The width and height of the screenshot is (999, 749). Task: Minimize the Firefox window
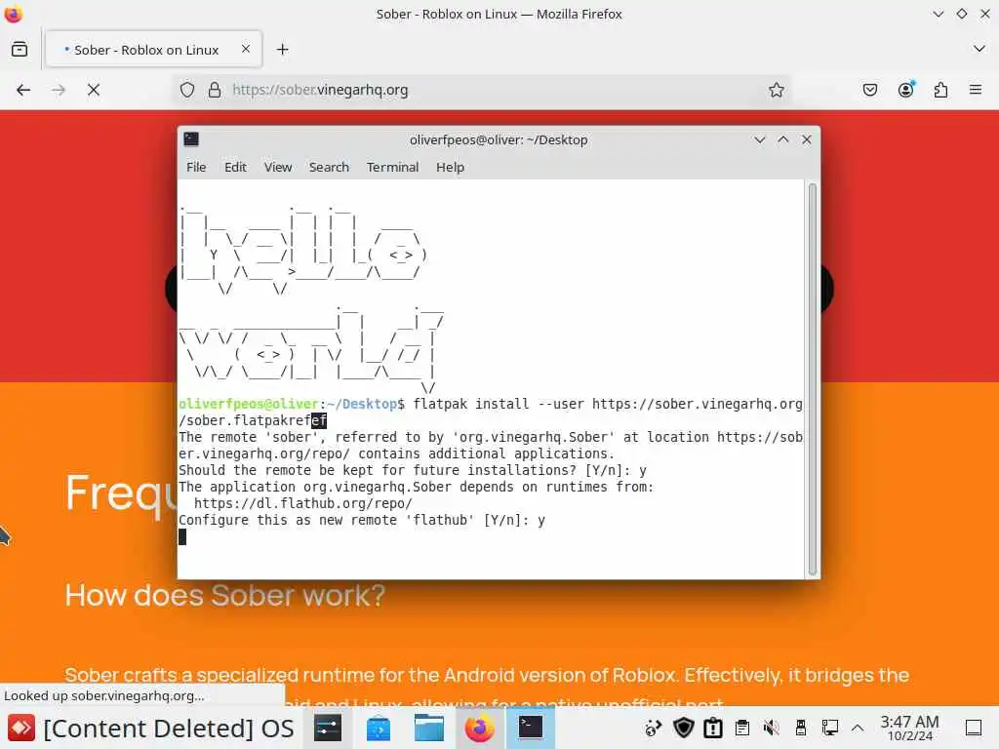pos(938,14)
